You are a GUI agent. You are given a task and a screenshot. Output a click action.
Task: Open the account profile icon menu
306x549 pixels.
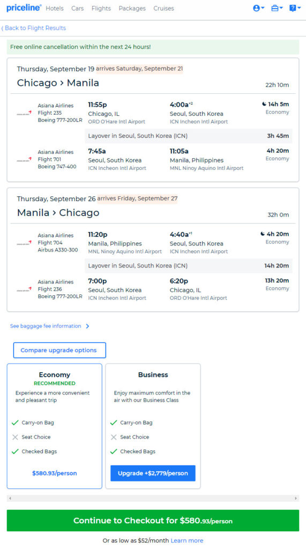258,8
